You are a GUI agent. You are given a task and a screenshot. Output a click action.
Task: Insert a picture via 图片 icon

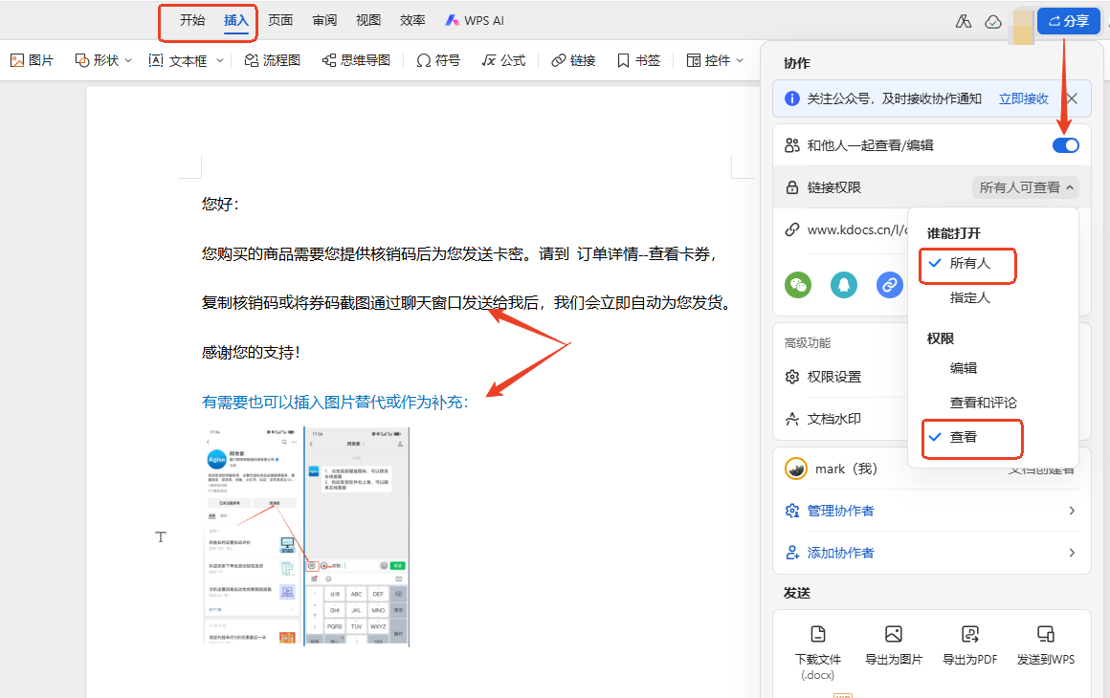coord(32,61)
